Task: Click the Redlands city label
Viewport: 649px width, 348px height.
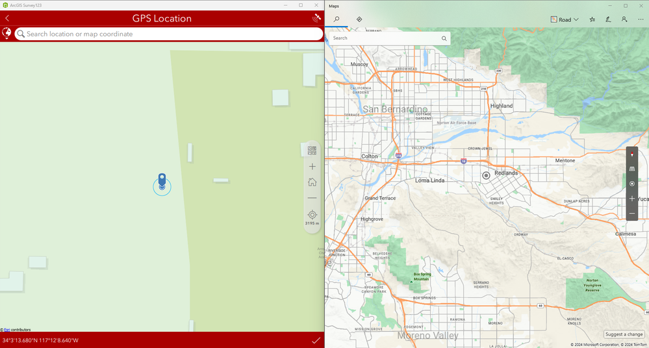Action: [x=506, y=173]
